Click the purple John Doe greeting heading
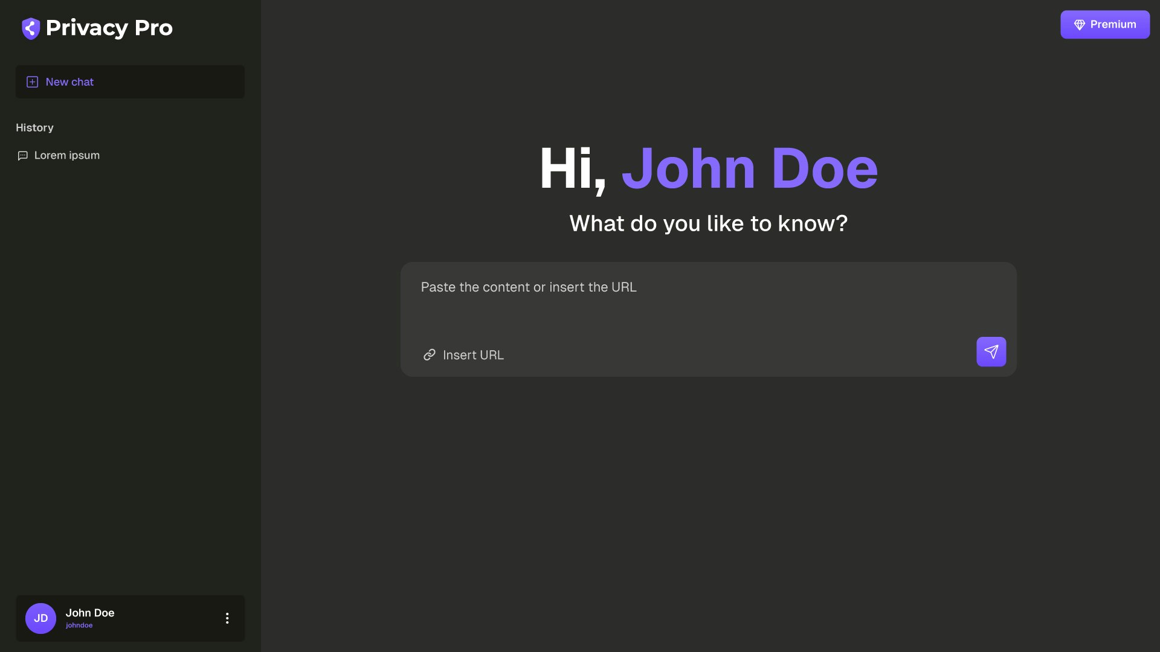Image resolution: width=1160 pixels, height=652 pixels. click(x=749, y=169)
